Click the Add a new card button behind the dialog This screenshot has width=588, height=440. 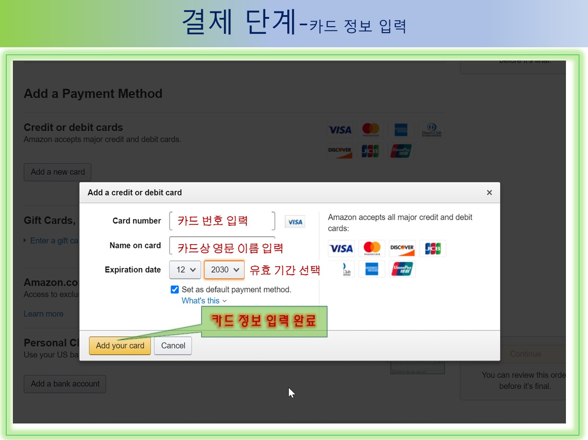tap(57, 172)
